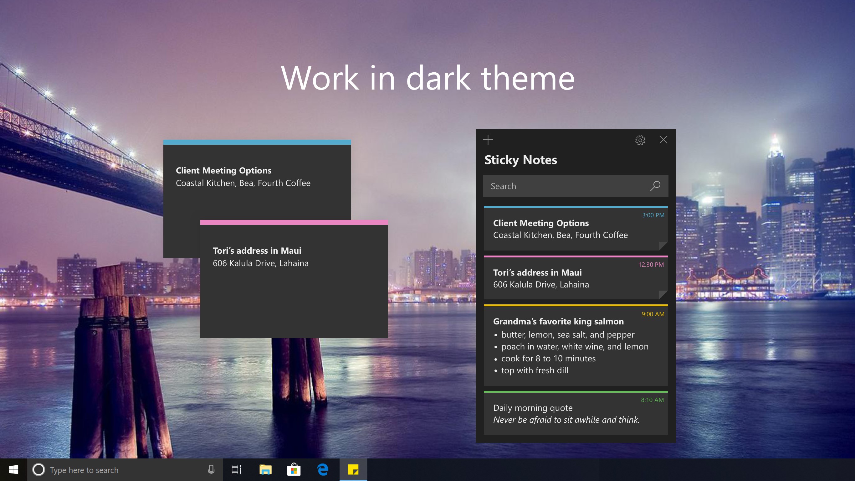The height and width of the screenshot is (481, 855).
Task: Click the Search field inside Sticky Notes
Action: point(564,186)
